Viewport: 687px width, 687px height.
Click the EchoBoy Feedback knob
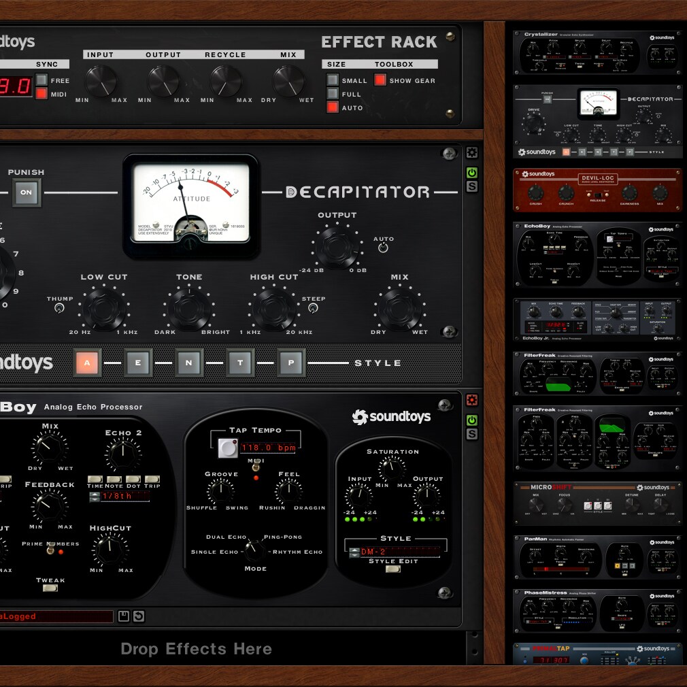click(50, 506)
